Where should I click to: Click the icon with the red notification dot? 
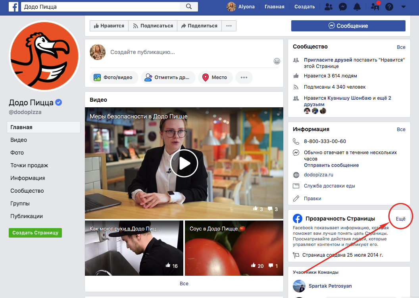375,6
